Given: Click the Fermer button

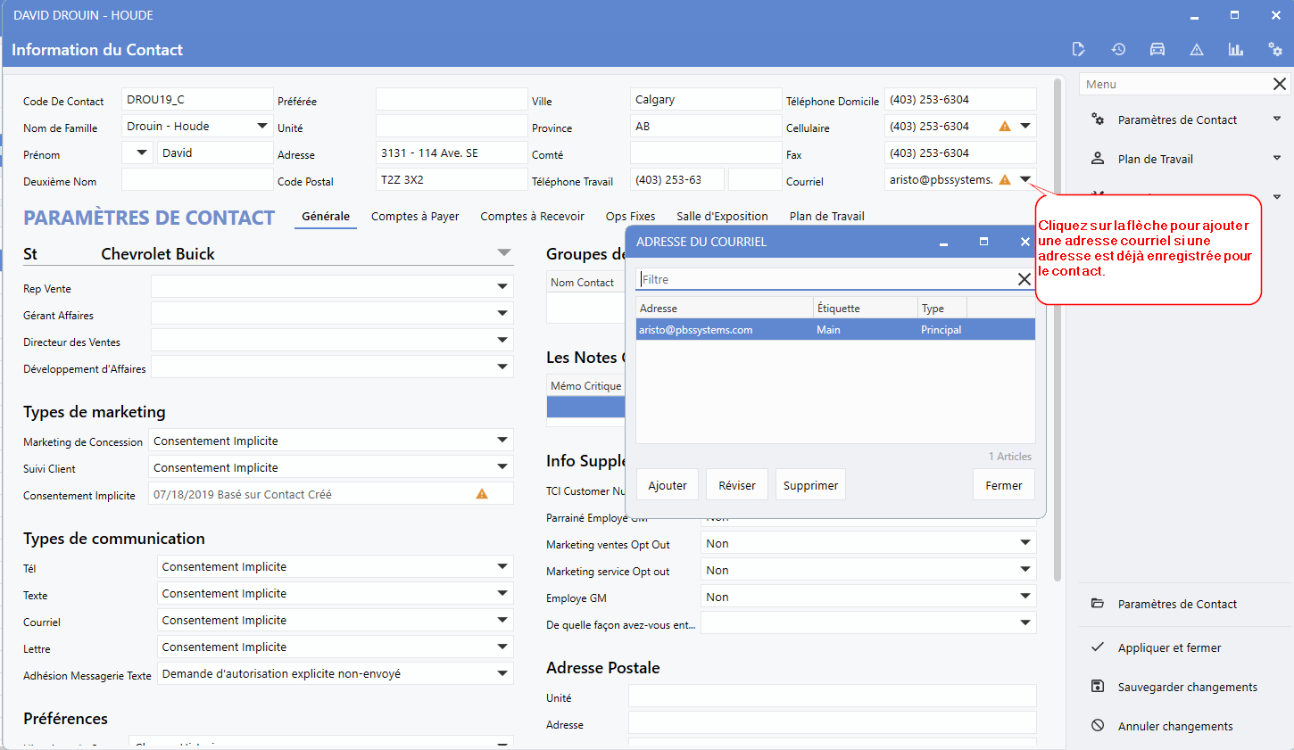Looking at the screenshot, I should 1004,485.
